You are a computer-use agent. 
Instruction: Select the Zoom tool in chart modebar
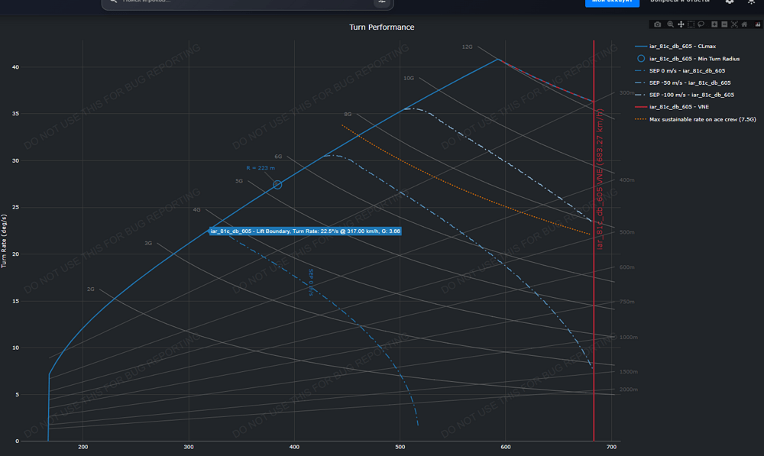(x=671, y=24)
